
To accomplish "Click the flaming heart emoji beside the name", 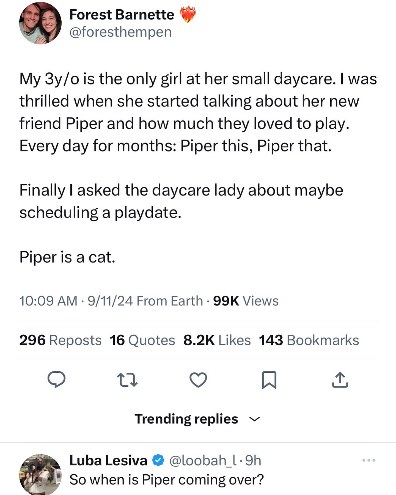I will (x=188, y=15).
